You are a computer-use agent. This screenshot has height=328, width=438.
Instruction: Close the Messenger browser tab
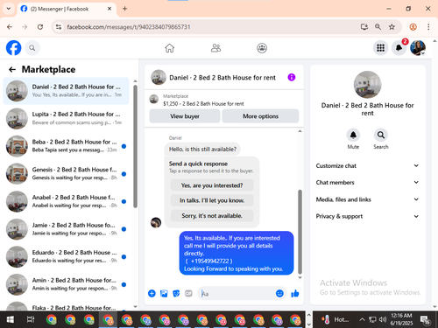109,9
